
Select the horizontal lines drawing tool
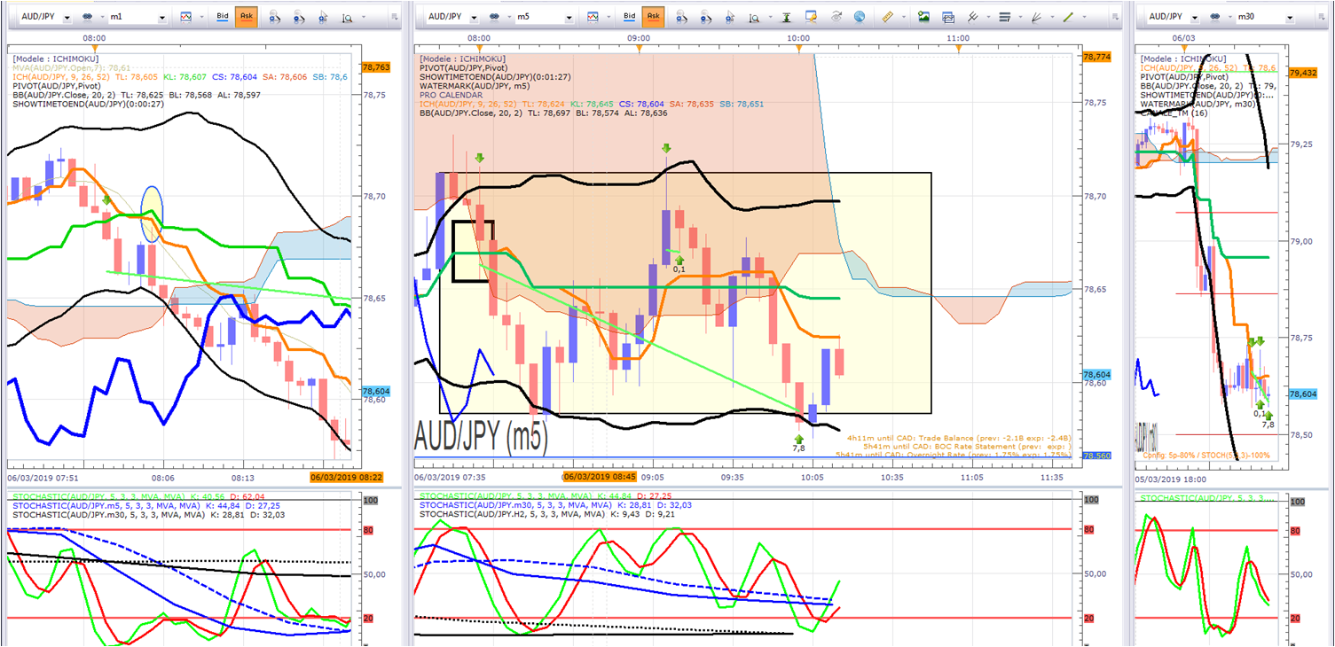click(1004, 17)
